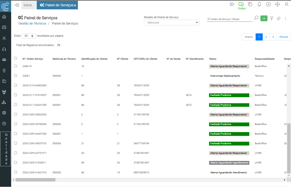Open the three-dot more options menu
The image size is (291, 187).
click(x=286, y=18)
